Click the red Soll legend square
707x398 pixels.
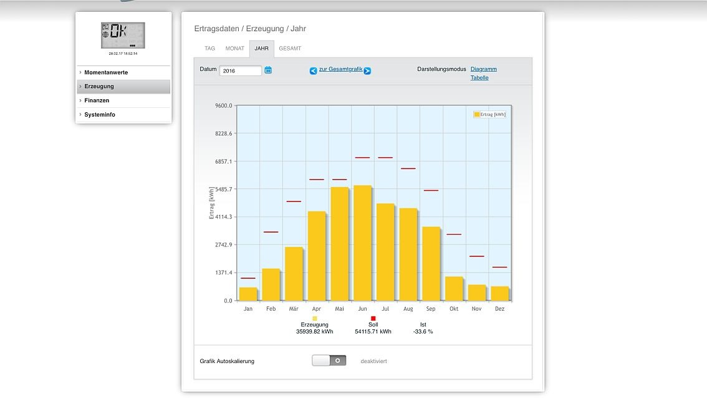(373, 319)
